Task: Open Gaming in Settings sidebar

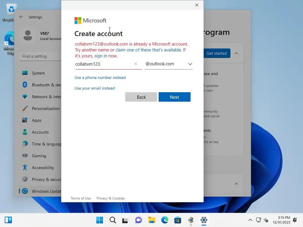Action: point(41,155)
